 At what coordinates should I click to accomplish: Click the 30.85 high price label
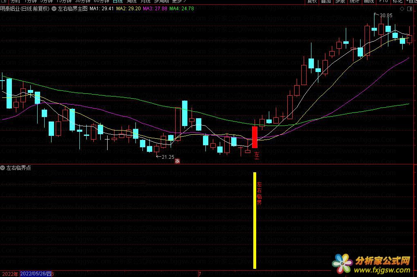[x=386, y=16]
